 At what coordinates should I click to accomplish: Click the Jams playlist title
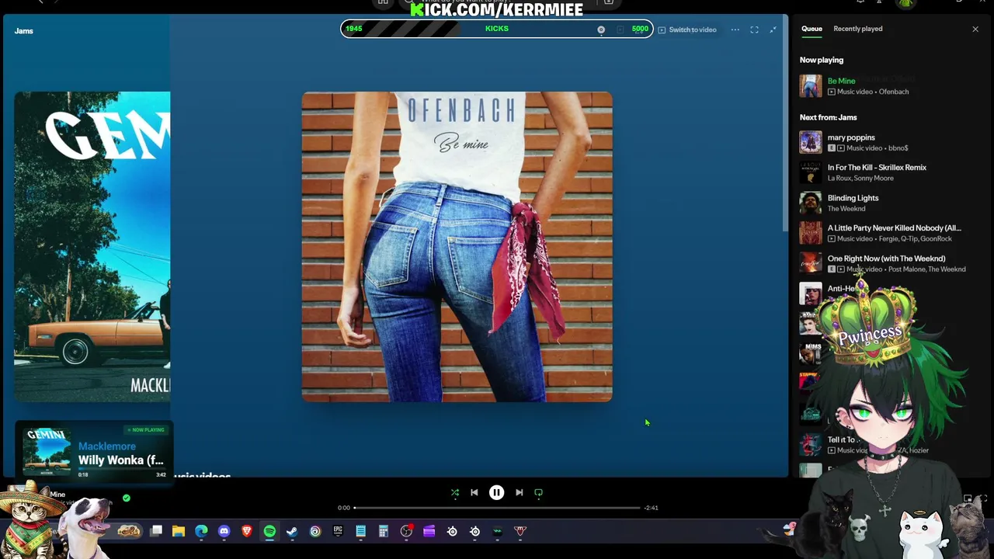click(23, 31)
